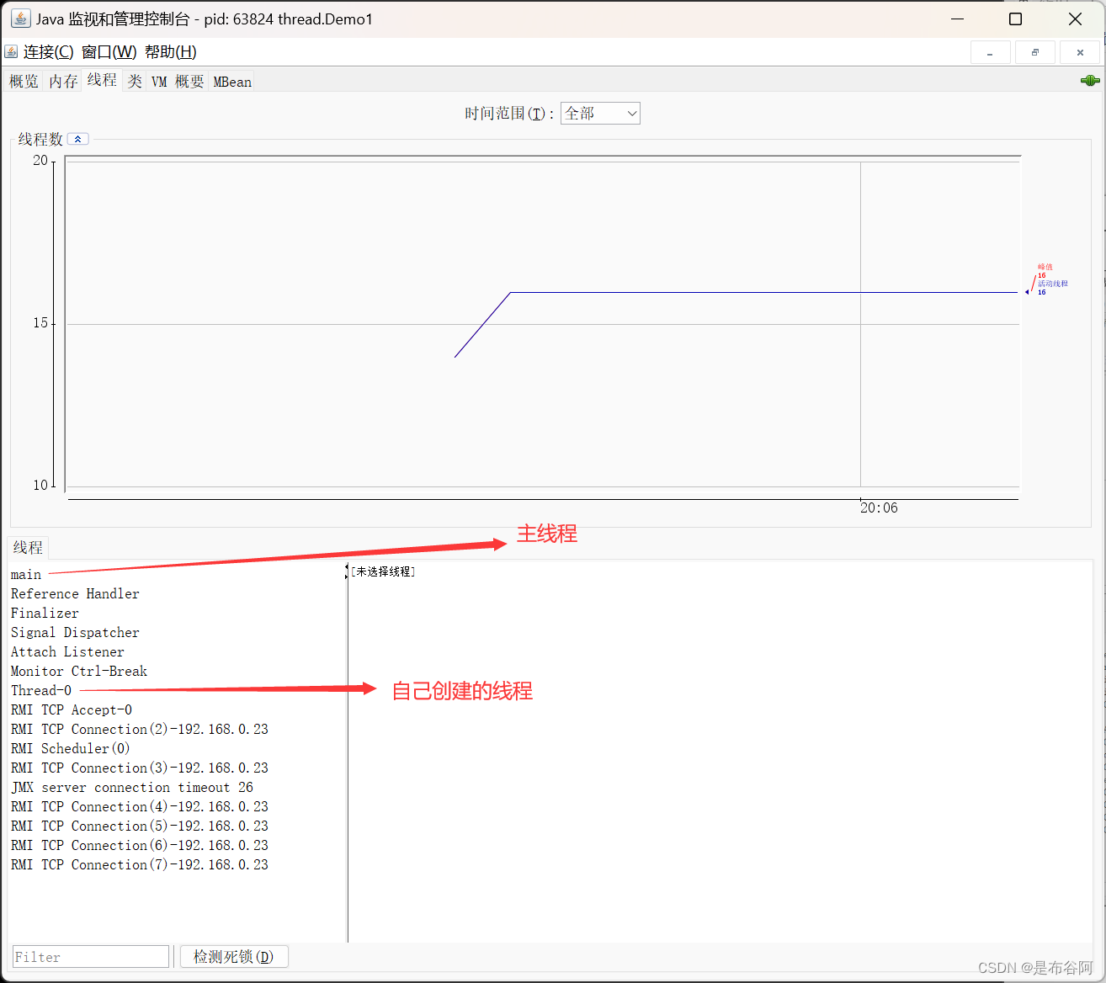This screenshot has height=983, width=1106.
Task: Switch to the VM 概要 tab
Action: point(178,82)
